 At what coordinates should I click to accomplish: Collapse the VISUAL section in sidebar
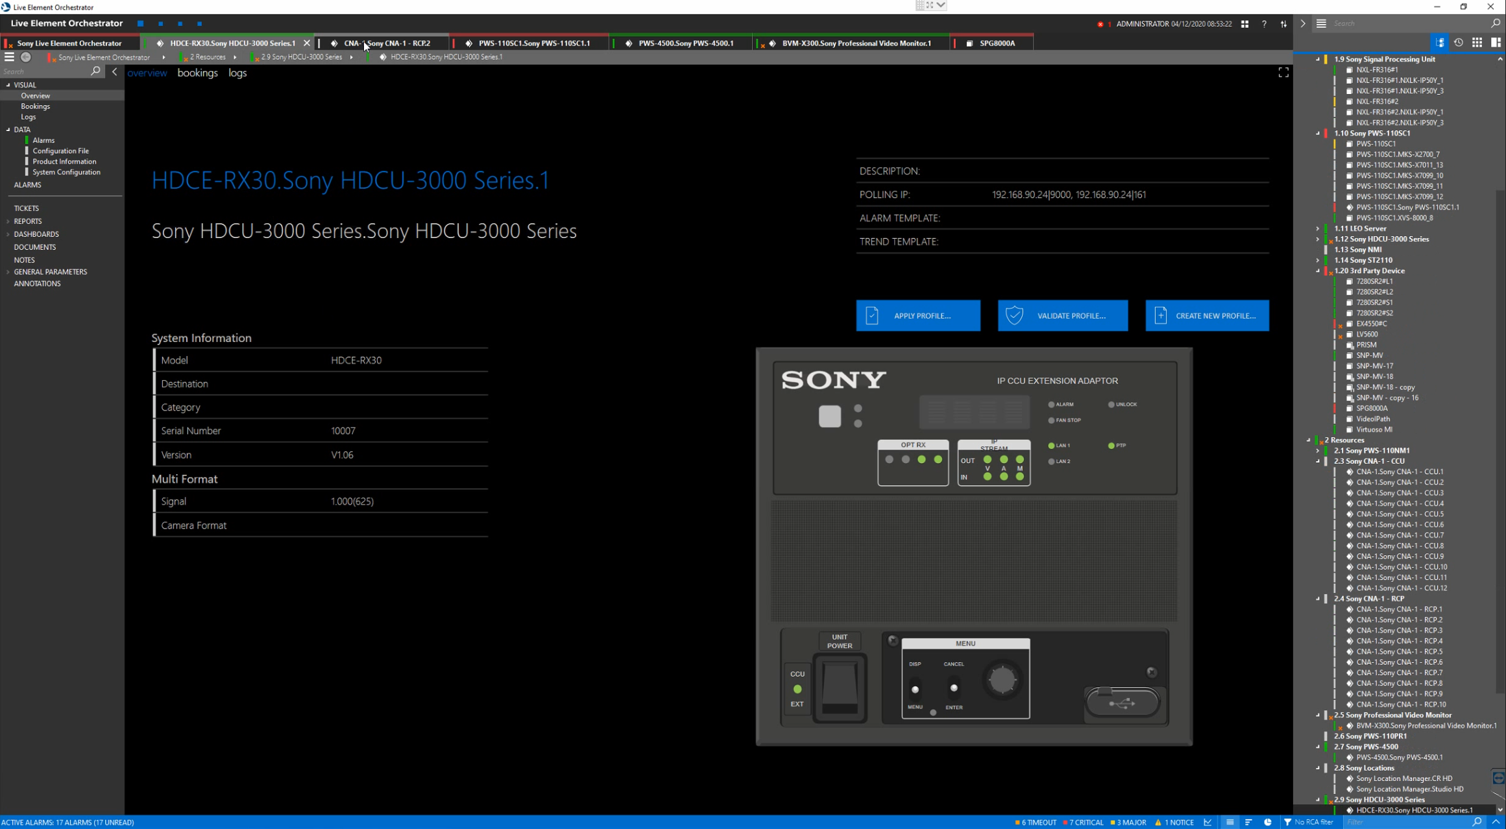click(8, 85)
